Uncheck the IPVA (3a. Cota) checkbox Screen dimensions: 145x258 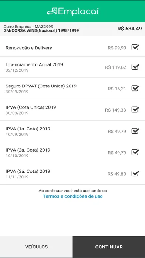tap(135, 173)
